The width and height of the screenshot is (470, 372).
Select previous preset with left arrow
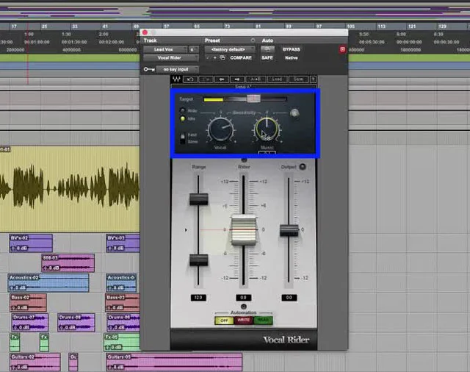pos(222,79)
